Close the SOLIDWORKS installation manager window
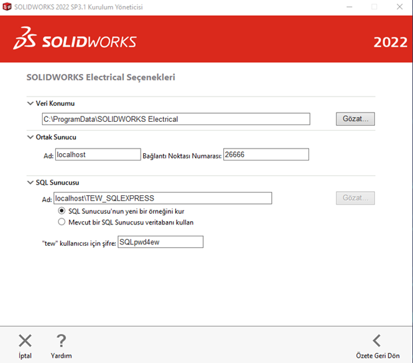 tap(399, 7)
